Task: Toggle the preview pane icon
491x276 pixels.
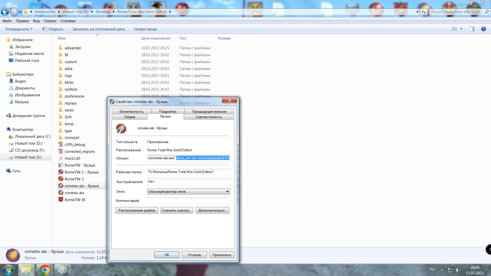Action: click(x=472, y=29)
